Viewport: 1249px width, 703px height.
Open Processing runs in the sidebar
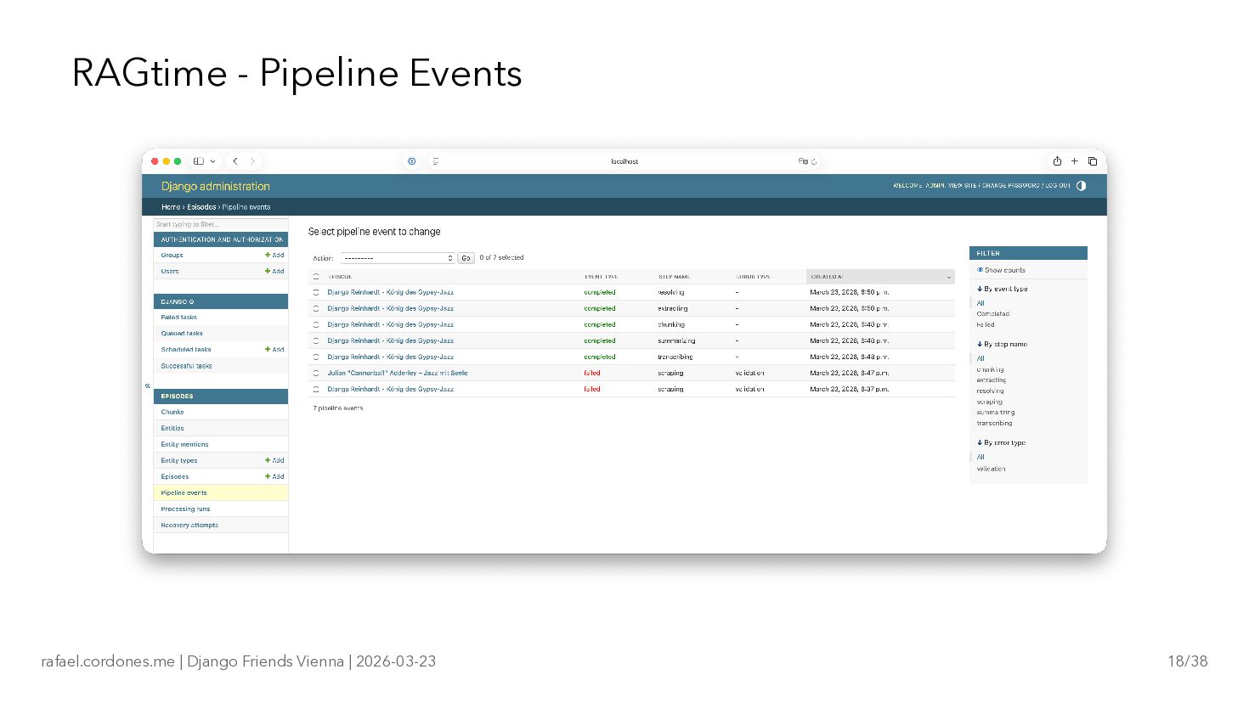185,509
